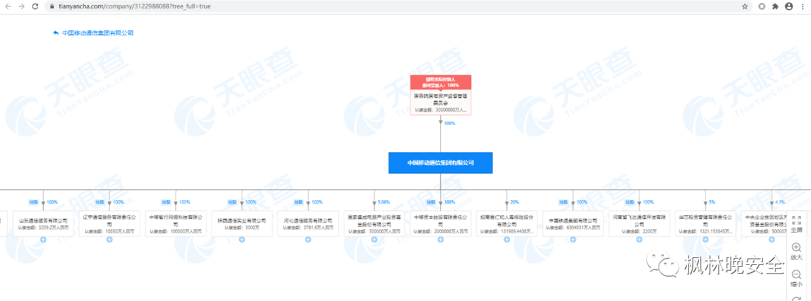Click the 控股 tag above 中国铁通集团有限公司

pyautogui.click(x=563, y=202)
